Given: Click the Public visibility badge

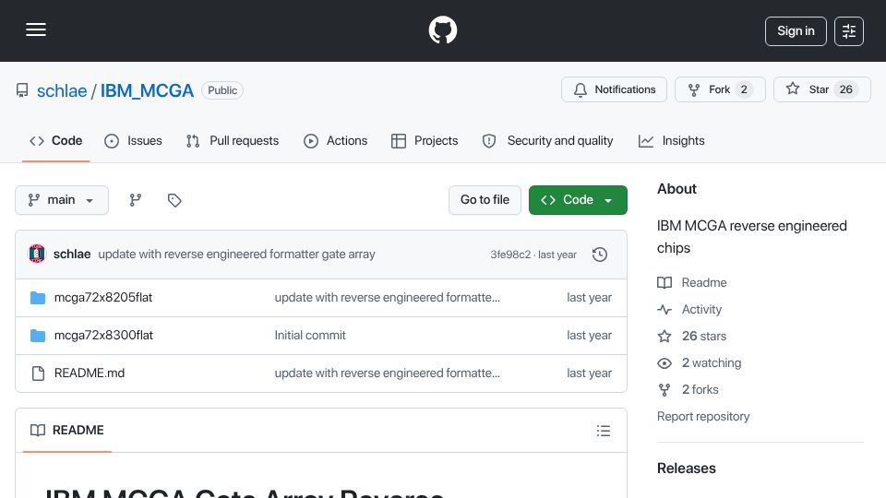Looking at the screenshot, I should pos(222,90).
